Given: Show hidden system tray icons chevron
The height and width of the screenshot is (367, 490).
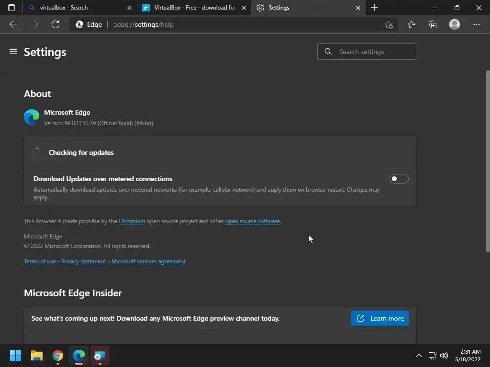Looking at the screenshot, I should (419, 356).
